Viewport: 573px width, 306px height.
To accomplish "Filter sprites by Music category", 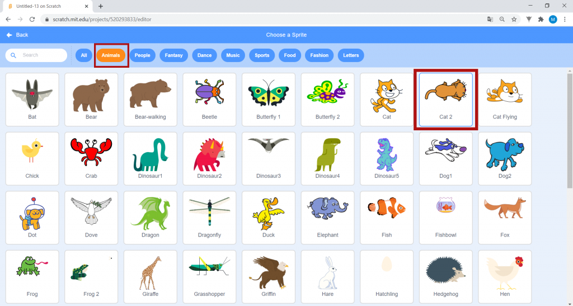I will [x=233, y=55].
